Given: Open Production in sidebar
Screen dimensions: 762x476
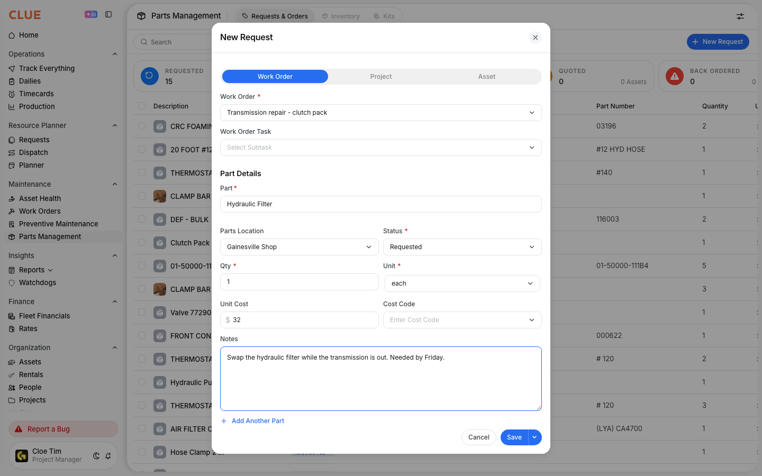Looking at the screenshot, I should pyautogui.click(x=37, y=106).
